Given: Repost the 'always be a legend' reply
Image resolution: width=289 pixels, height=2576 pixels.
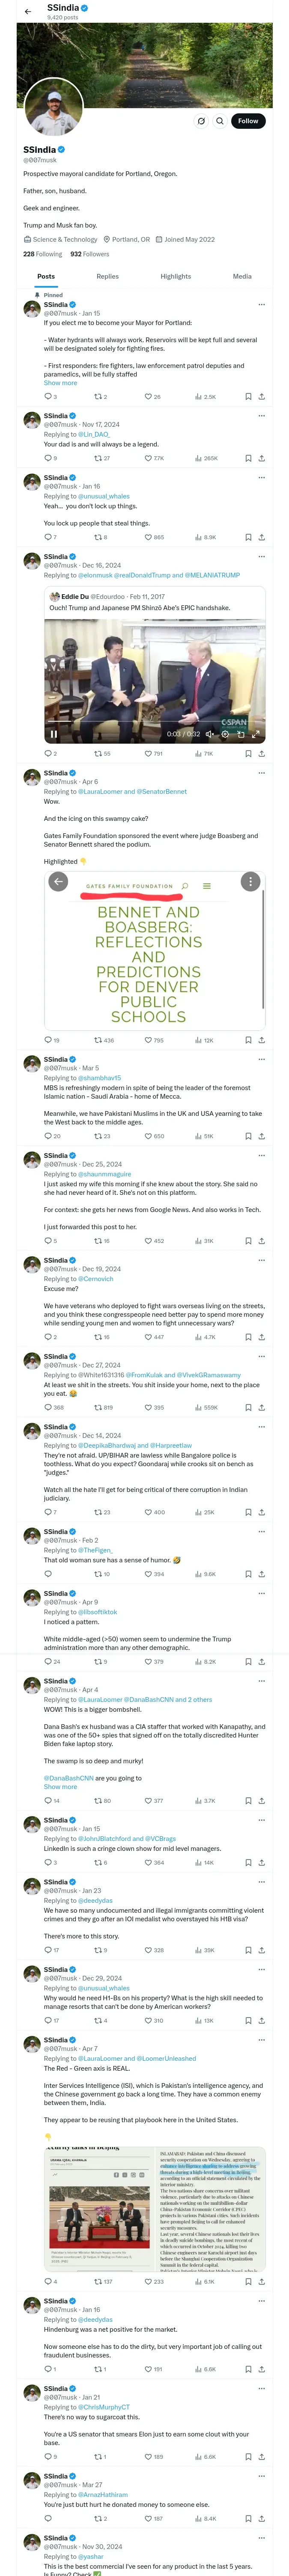Looking at the screenshot, I should (x=101, y=458).
